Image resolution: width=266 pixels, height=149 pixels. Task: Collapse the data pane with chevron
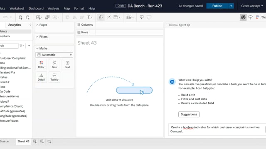[30, 25]
